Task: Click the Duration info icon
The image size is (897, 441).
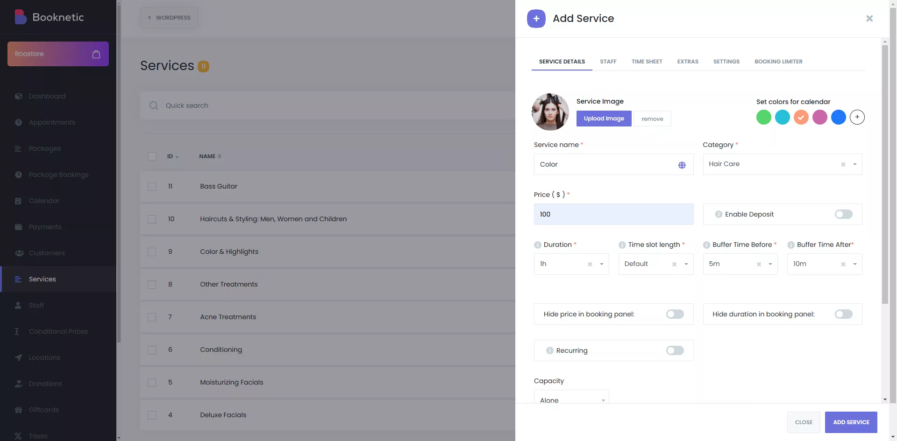Action: tap(537, 245)
